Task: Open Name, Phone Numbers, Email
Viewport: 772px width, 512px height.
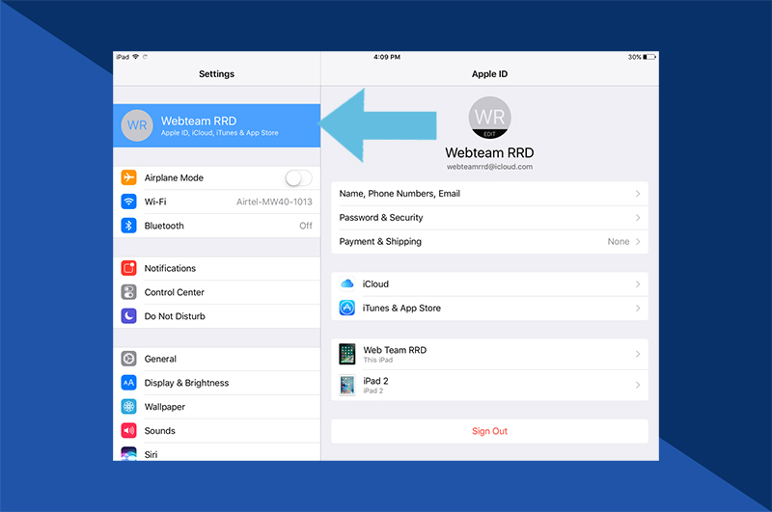Action: tap(489, 194)
